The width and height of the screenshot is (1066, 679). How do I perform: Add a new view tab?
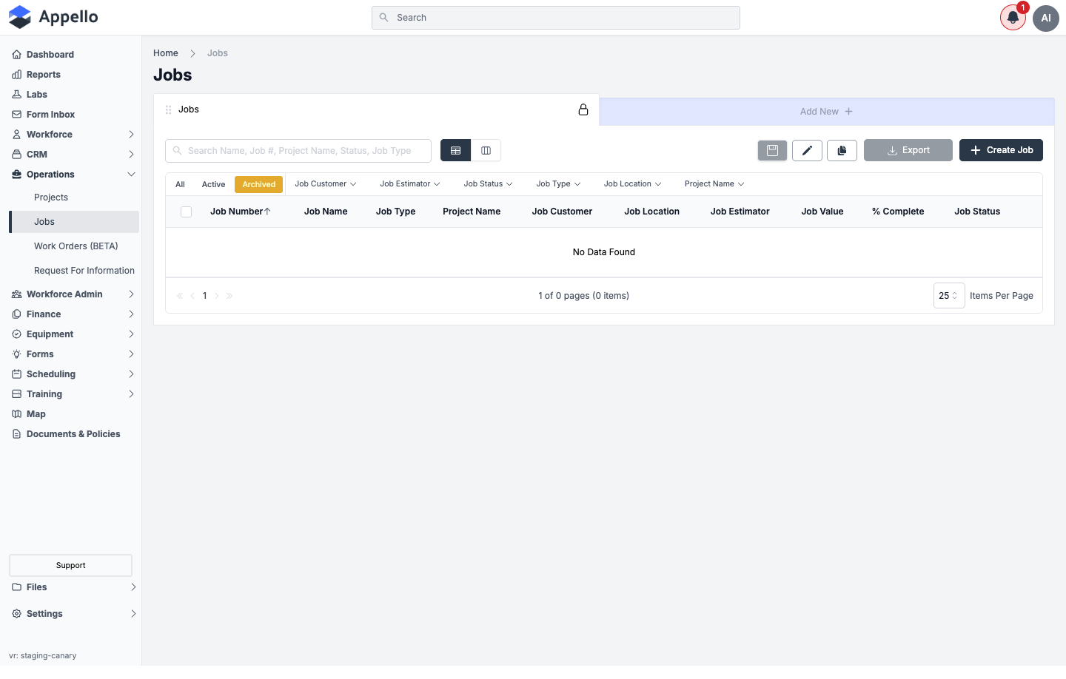[x=826, y=112]
